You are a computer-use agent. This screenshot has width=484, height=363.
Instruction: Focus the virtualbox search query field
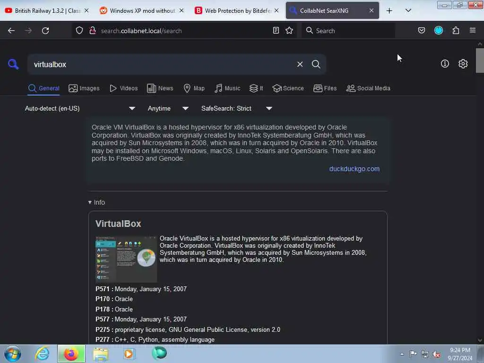(161, 64)
